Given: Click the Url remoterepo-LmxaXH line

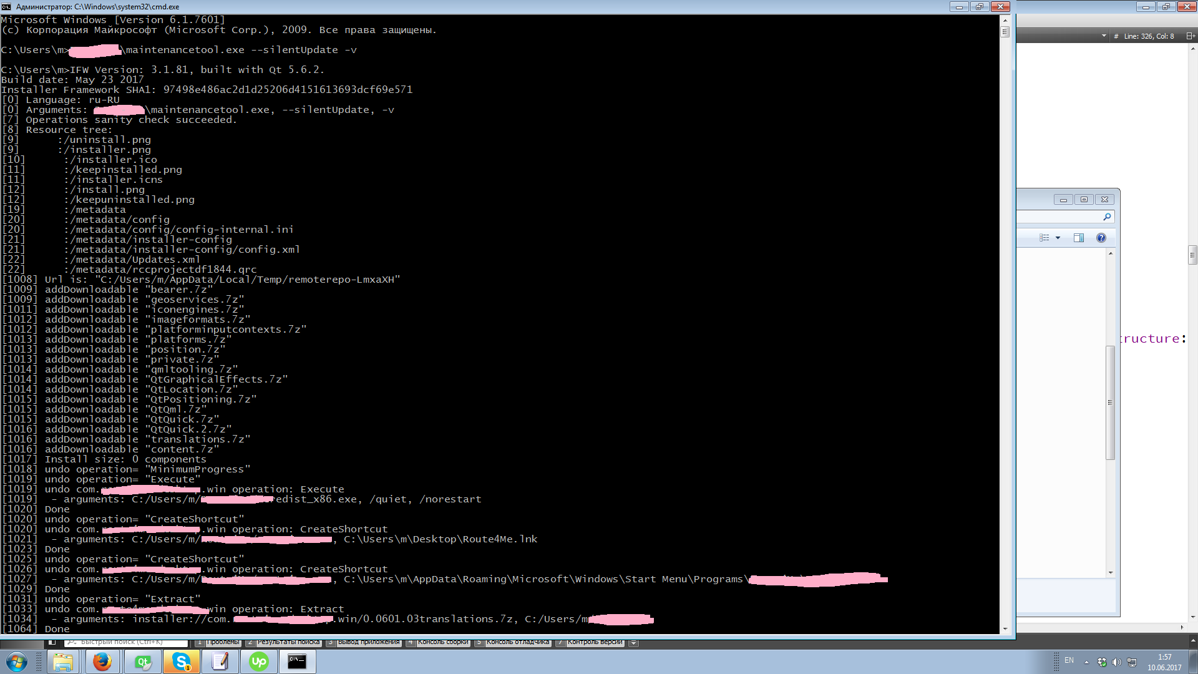Looking at the screenshot, I should [200, 280].
